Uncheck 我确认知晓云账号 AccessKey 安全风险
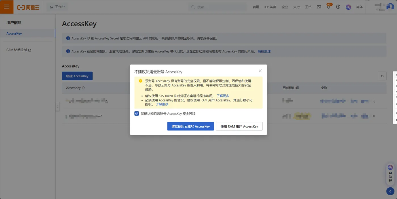The width and height of the screenshot is (397, 199). [x=137, y=114]
